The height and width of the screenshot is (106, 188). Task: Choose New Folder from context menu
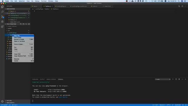click(23, 37)
